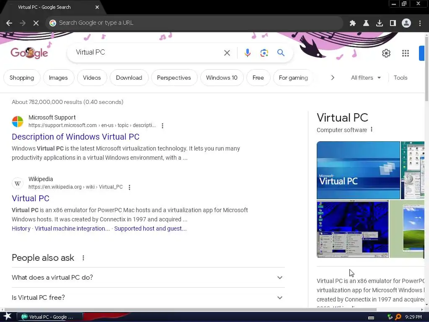This screenshot has width=429, height=322.
Task: Open options for the Microsoft Support result
Action: coord(163,126)
